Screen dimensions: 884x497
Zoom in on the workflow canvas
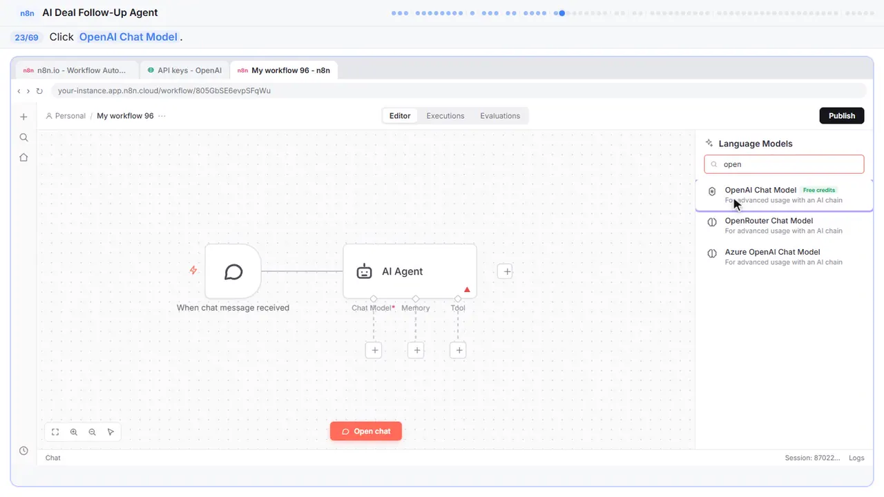point(74,432)
